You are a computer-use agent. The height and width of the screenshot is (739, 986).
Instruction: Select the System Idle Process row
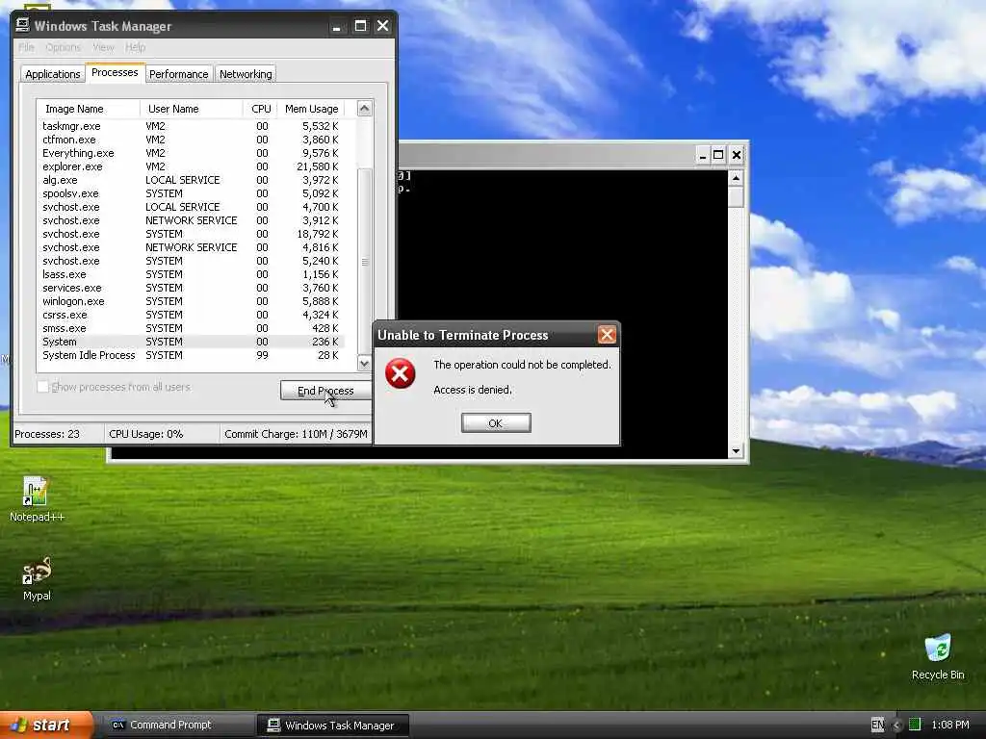point(190,355)
